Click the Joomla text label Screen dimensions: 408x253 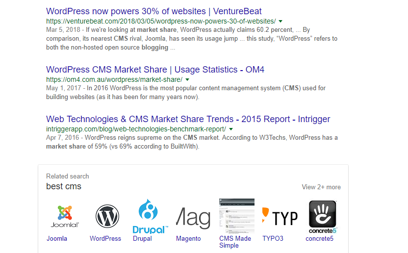pos(57,239)
